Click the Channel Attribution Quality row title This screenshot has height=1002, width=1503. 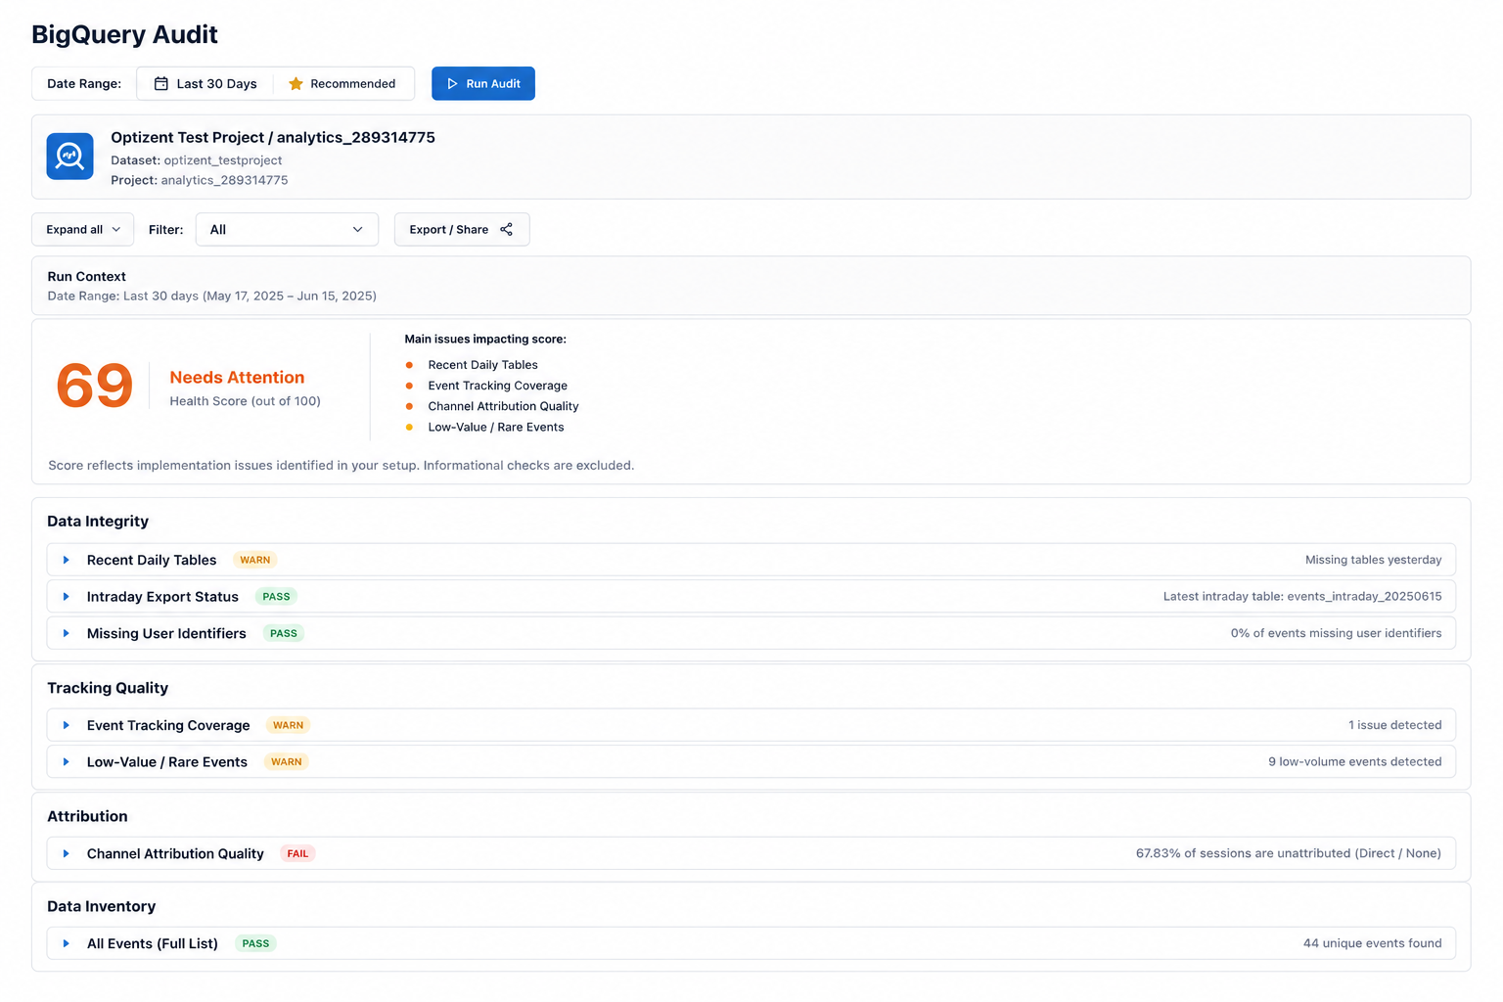[x=175, y=853]
